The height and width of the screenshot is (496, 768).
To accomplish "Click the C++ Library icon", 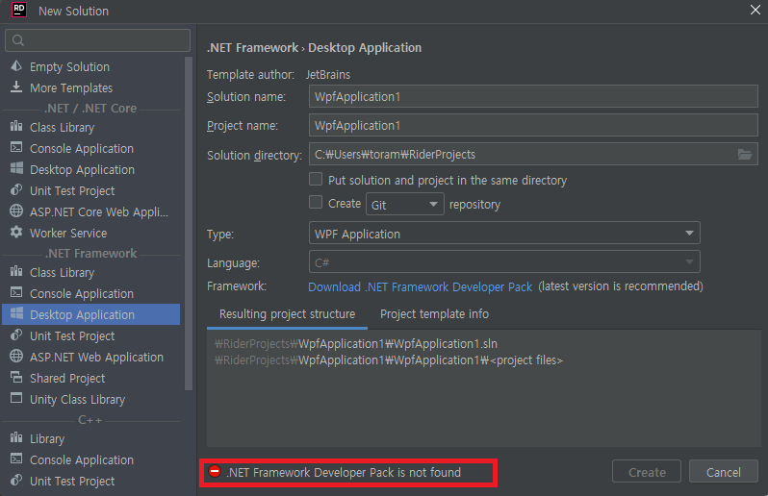I will [x=16, y=437].
